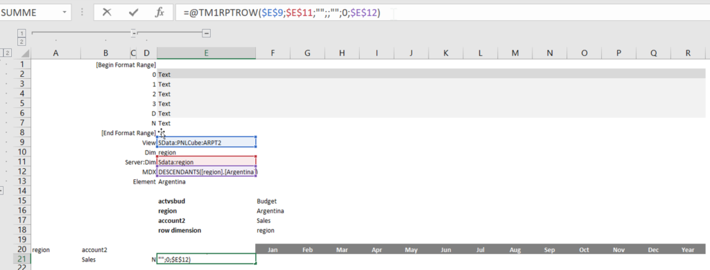Select the Oct month header cell
710x270 pixels.
click(584, 249)
